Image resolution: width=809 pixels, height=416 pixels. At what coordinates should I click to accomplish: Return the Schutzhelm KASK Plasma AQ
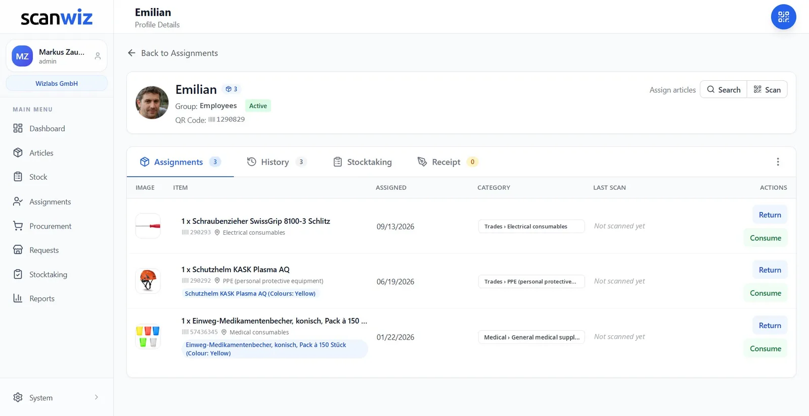click(x=770, y=270)
